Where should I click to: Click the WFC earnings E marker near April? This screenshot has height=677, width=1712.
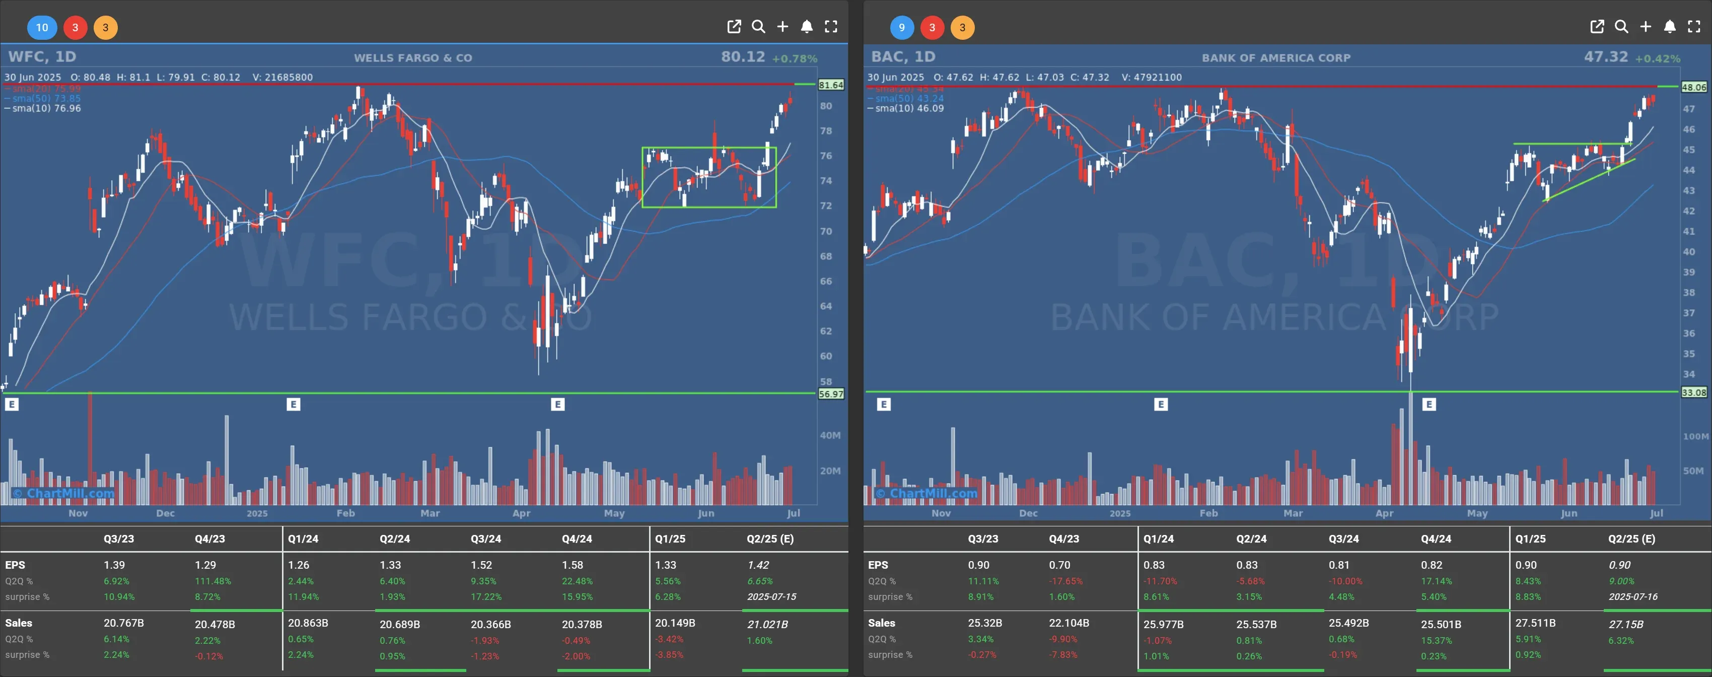(557, 404)
